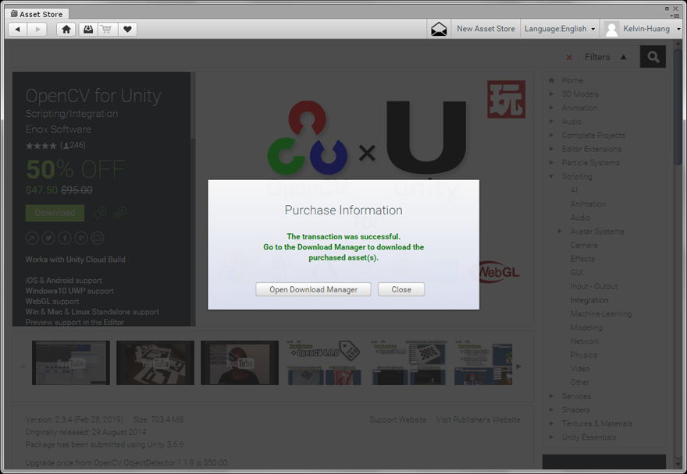
Task: Click the Kelvin-Huang profile avatar
Action: point(611,30)
